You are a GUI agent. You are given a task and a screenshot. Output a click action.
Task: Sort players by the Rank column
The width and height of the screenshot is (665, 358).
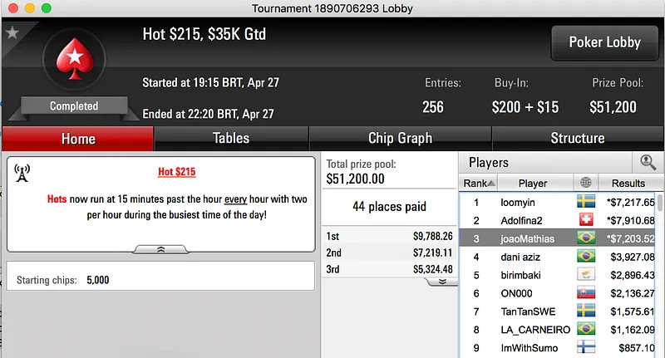(x=480, y=183)
